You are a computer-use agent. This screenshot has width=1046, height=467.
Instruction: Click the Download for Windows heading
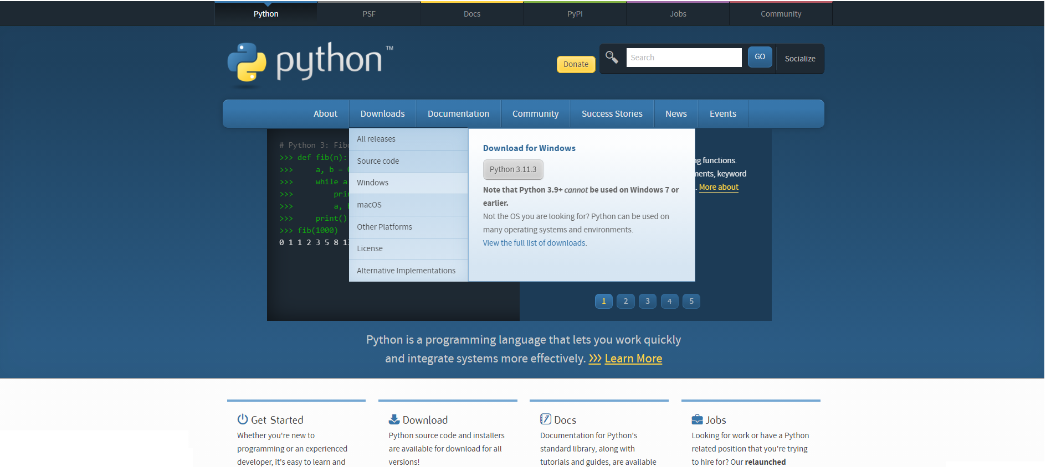tap(529, 148)
